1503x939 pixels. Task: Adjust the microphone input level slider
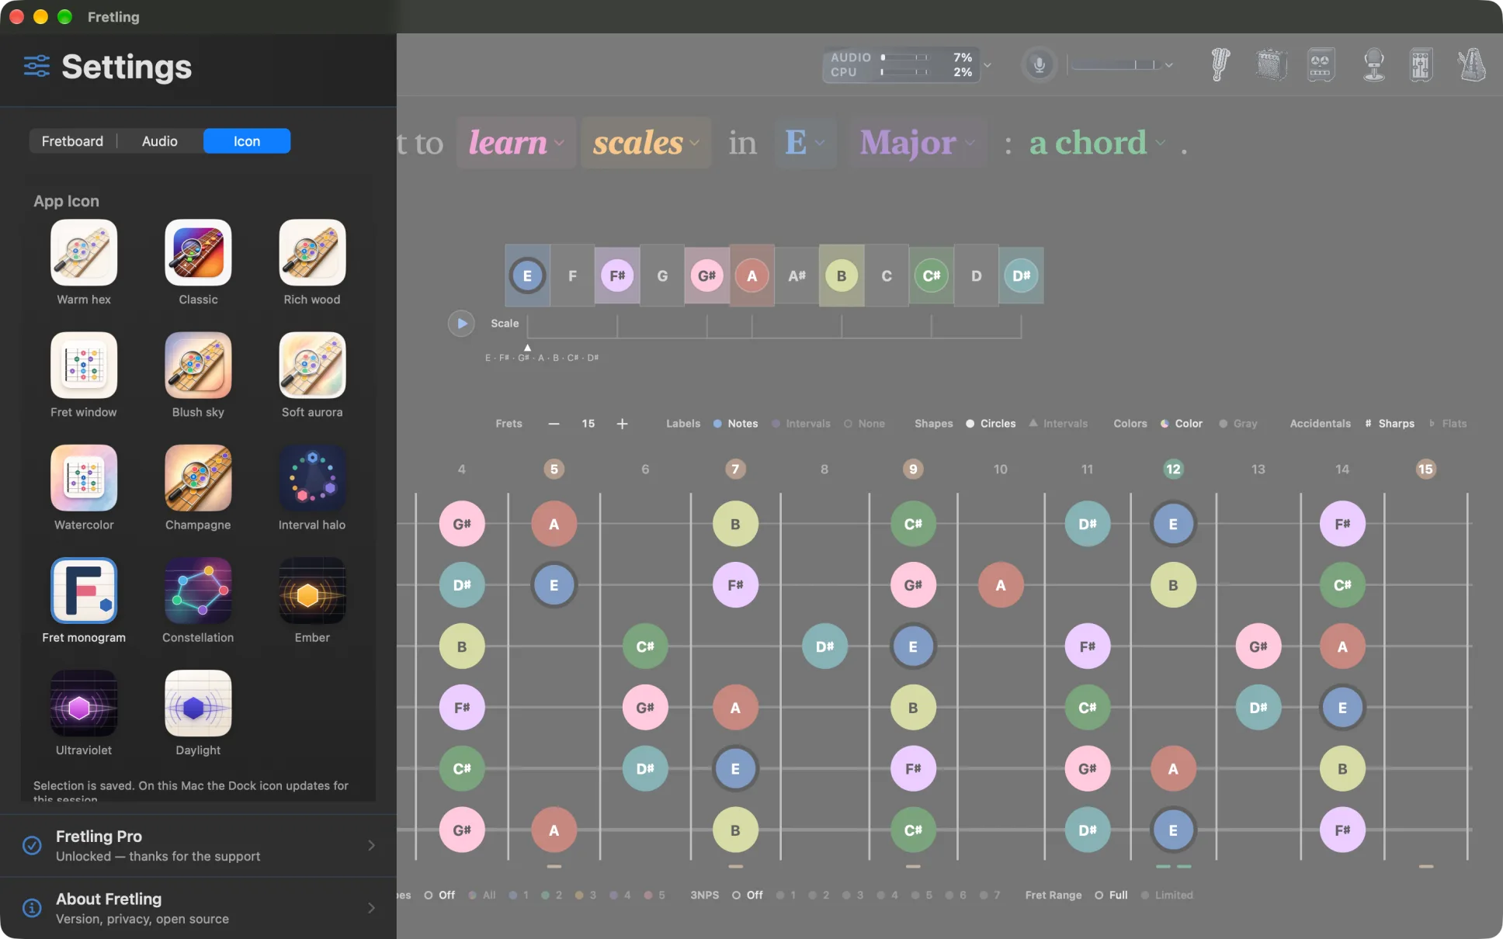coord(1116,65)
